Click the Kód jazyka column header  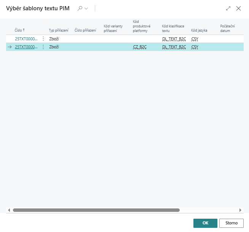pyautogui.click(x=199, y=30)
